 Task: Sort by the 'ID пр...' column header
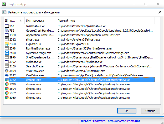coord(14,21)
